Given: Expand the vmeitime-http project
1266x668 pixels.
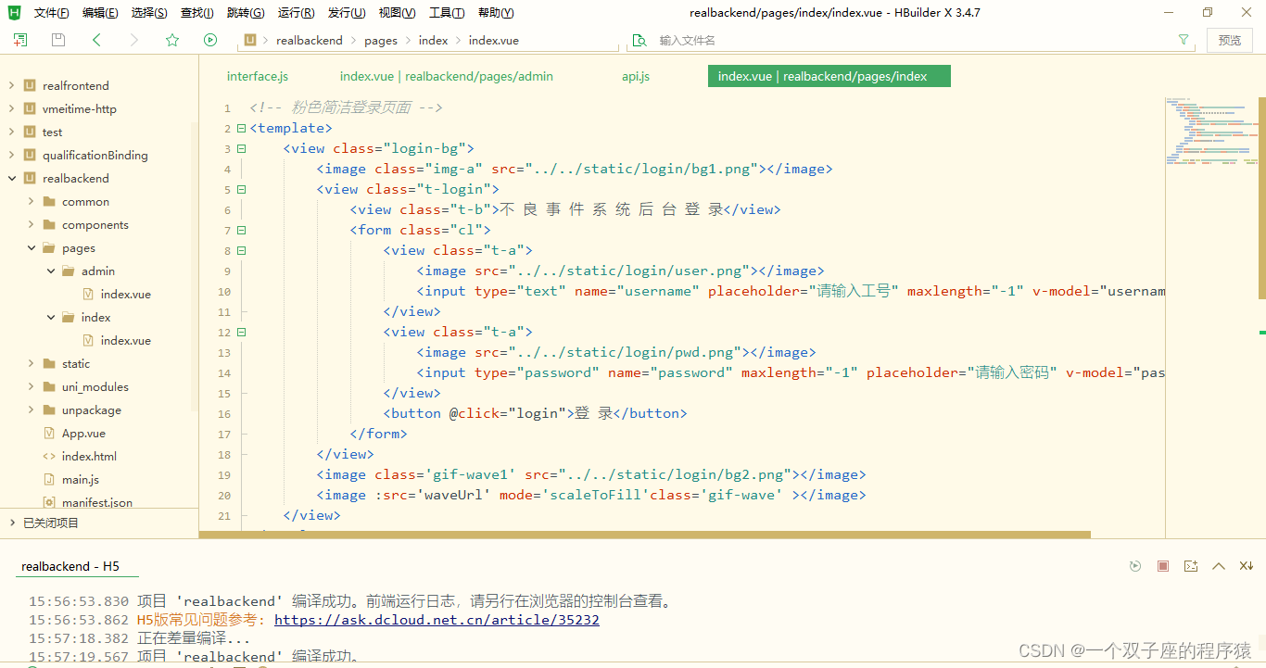Looking at the screenshot, I should point(12,108).
